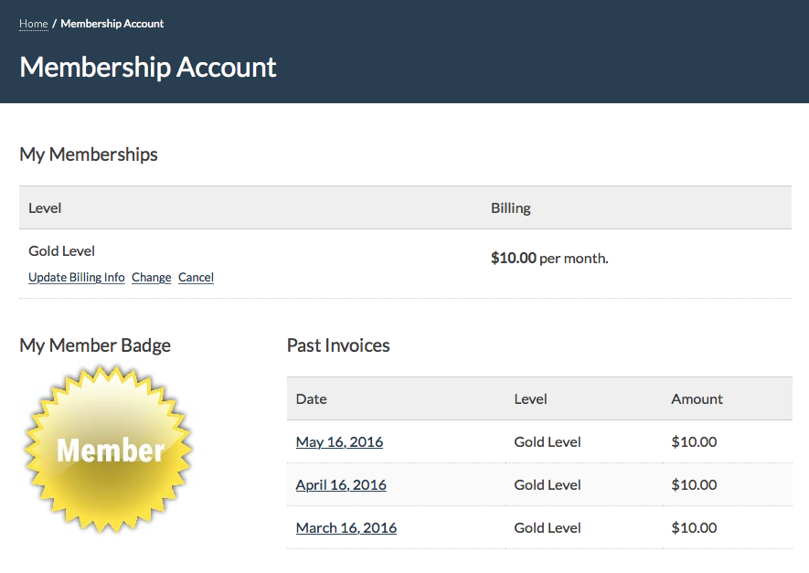Click the Billing column header
The height and width of the screenshot is (573, 809).
coord(510,208)
